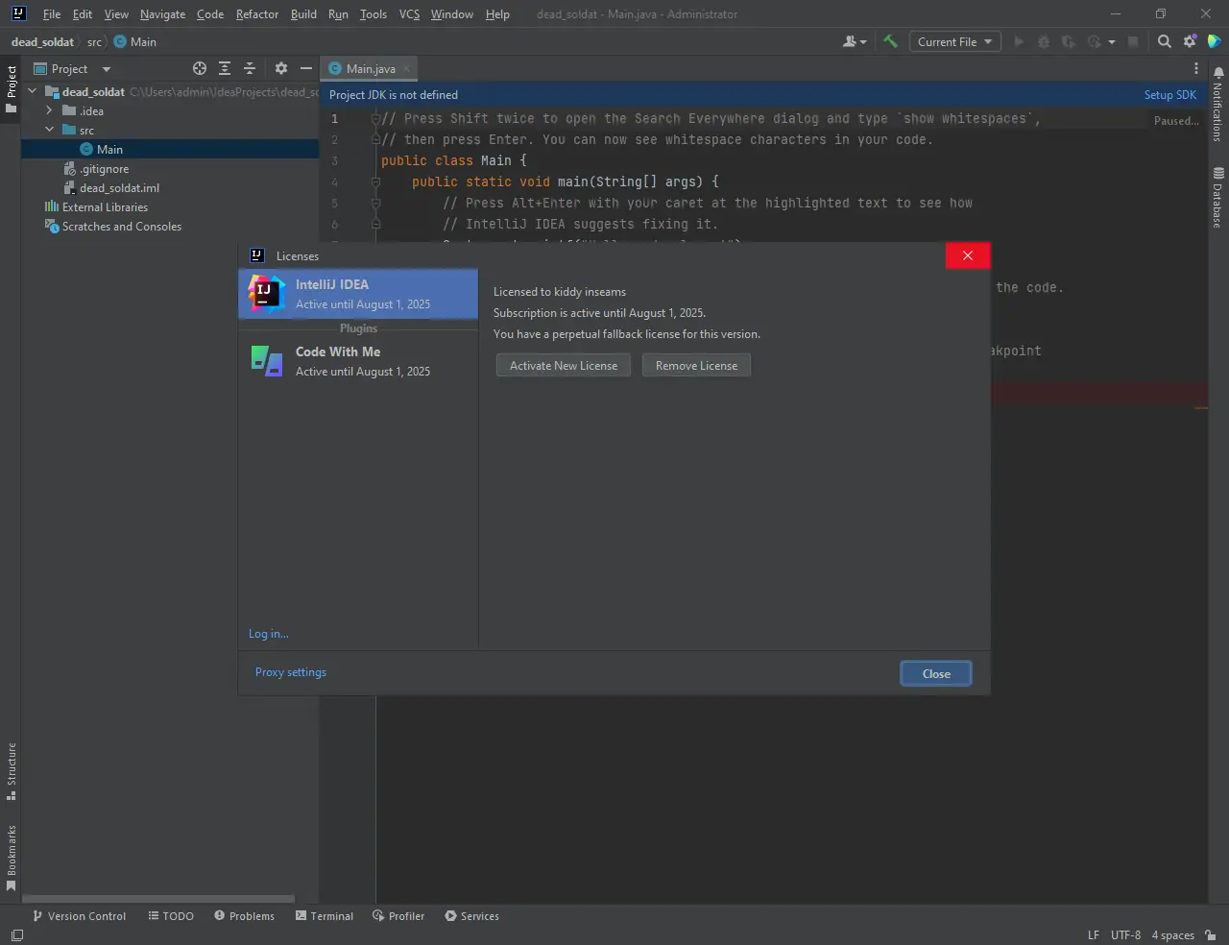This screenshot has height=945, width=1229.
Task: Select Code With Me license entry
Action: click(357, 361)
